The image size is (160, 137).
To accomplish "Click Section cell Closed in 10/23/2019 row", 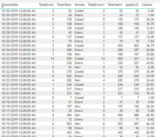I will [79, 59].
